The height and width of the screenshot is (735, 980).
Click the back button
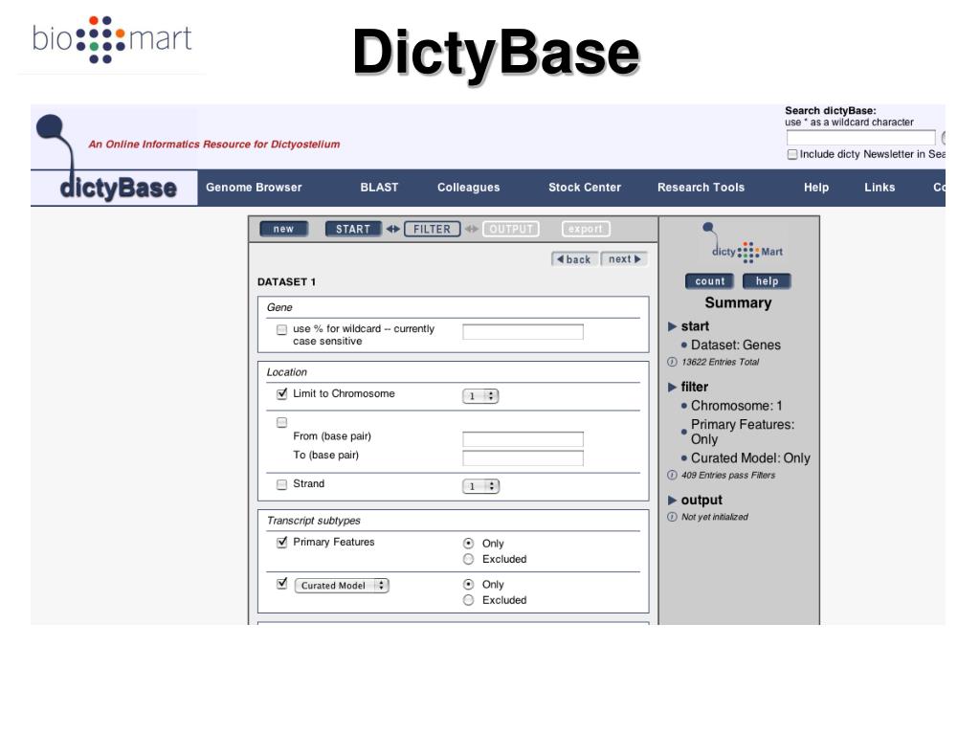coord(574,259)
